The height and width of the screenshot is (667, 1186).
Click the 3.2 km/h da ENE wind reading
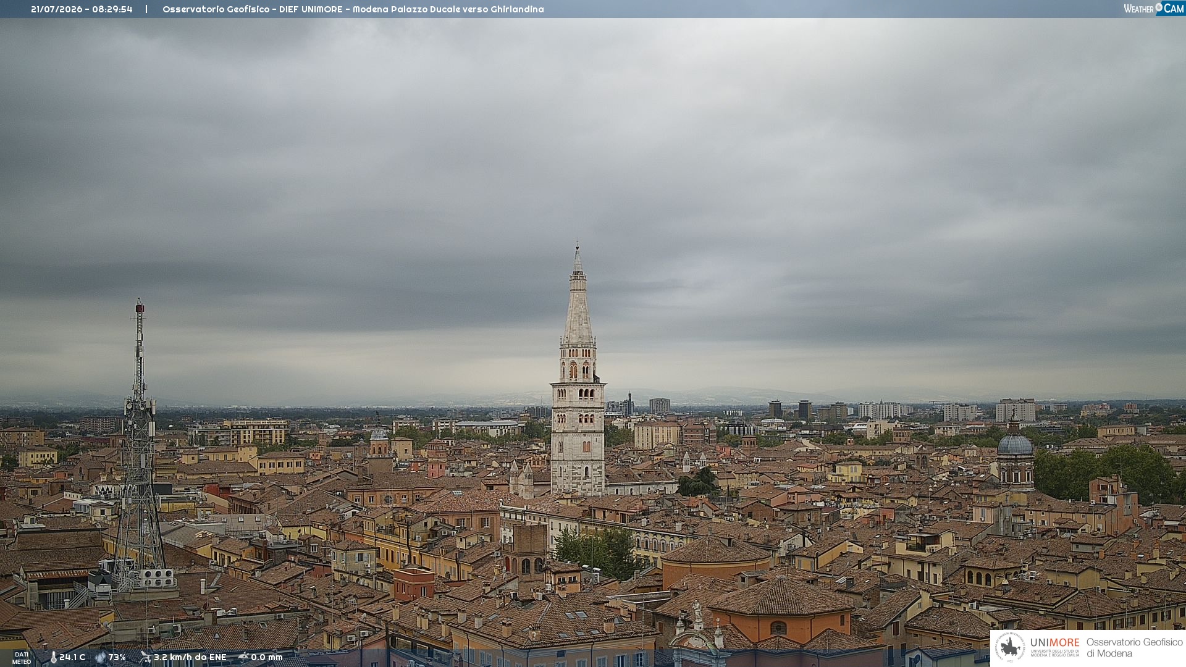(x=190, y=657)
